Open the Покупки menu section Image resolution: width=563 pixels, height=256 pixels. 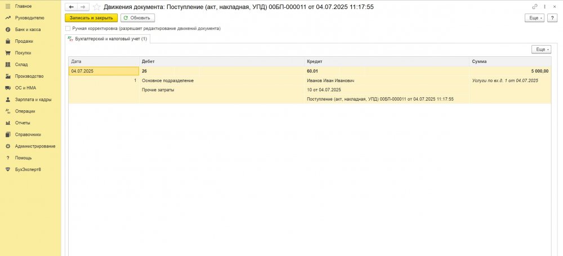point(23,53)
